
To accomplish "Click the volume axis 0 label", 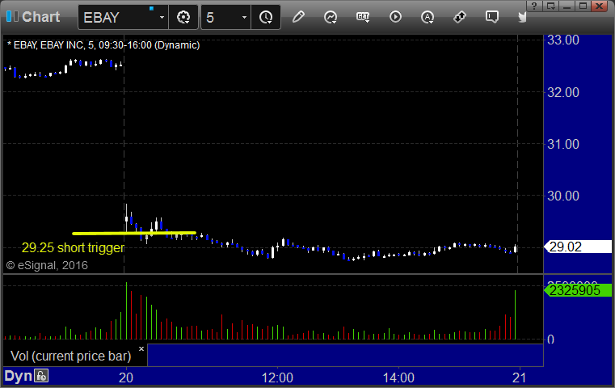I will (x=550, y=339).
